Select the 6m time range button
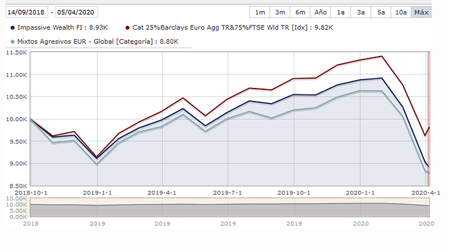Viewport: 449px width, 252px height. 300,12
